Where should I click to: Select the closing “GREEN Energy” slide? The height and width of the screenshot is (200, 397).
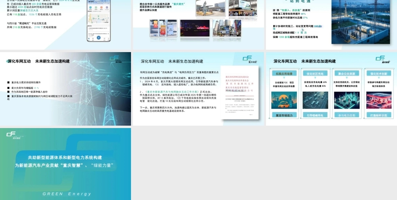(x=66, y=164)
